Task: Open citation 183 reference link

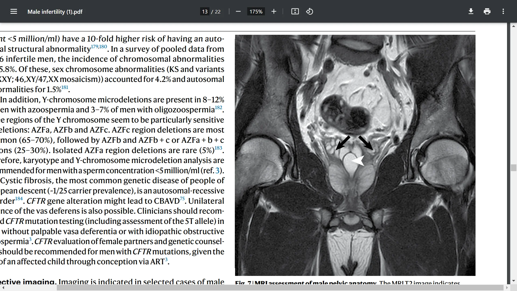Action: pyautogui.click(x=218, y=148)
